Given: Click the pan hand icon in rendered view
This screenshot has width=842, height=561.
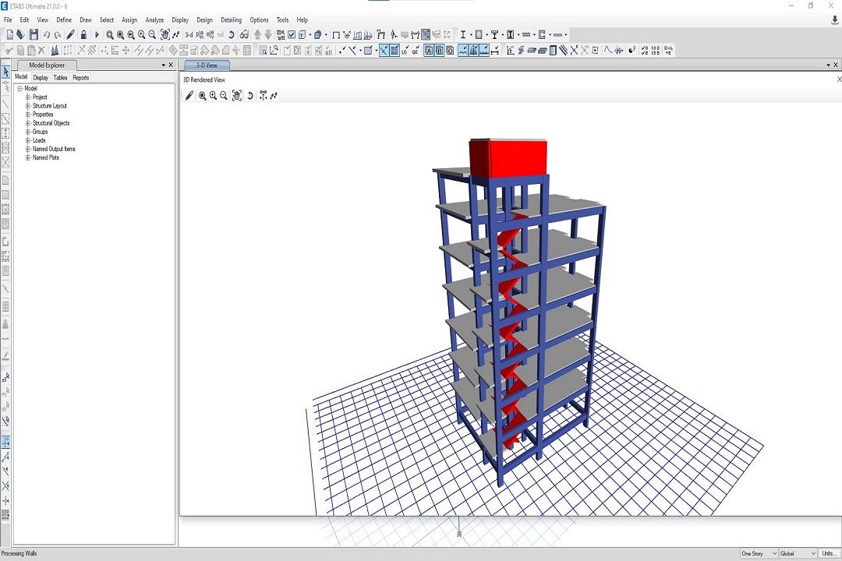Looking at the screenshot, I should point(237,96).
